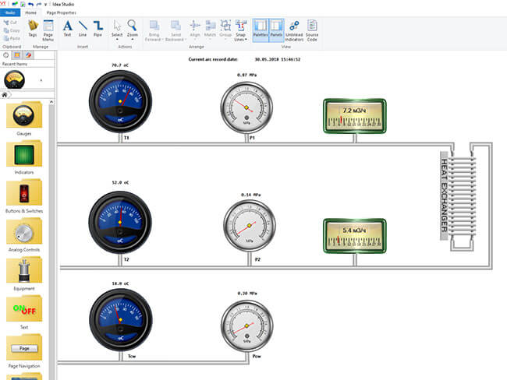The height and width of the screenshot is (380, 507).
Task: Click Undo in the quick access toolbar
Action: pyautogui.click(x=30, y=4)
